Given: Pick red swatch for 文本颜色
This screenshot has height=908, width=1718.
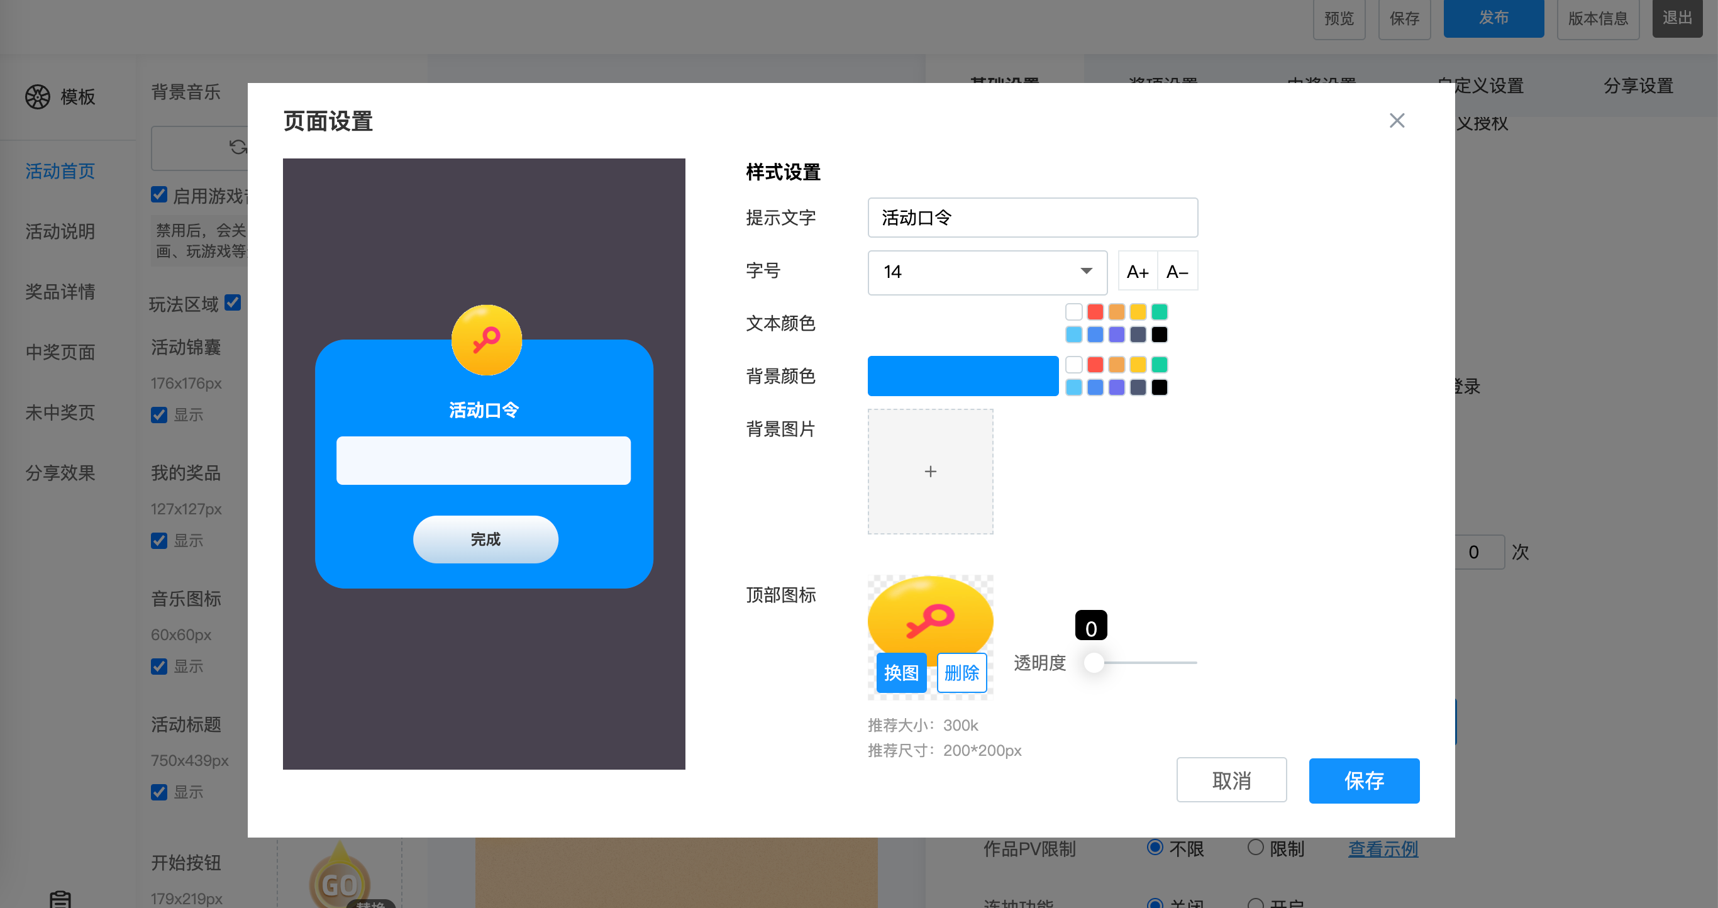Looking at the screenshot, I should [1095, 312].
